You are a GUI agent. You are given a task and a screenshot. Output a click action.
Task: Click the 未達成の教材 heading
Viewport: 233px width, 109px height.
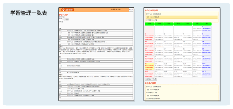(150, 83)
